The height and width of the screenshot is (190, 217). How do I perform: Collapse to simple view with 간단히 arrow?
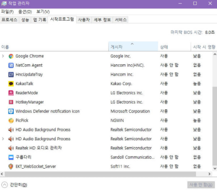[x=5, y=185]
